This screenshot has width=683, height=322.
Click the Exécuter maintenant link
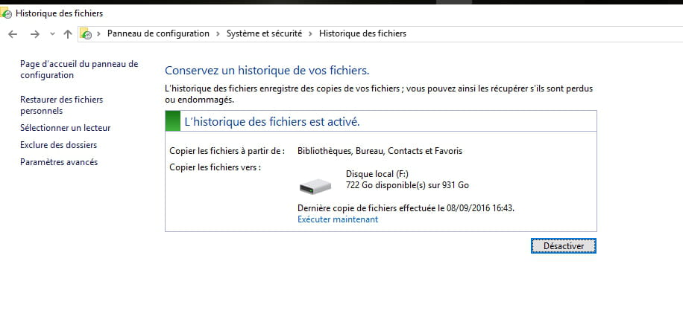337,219
